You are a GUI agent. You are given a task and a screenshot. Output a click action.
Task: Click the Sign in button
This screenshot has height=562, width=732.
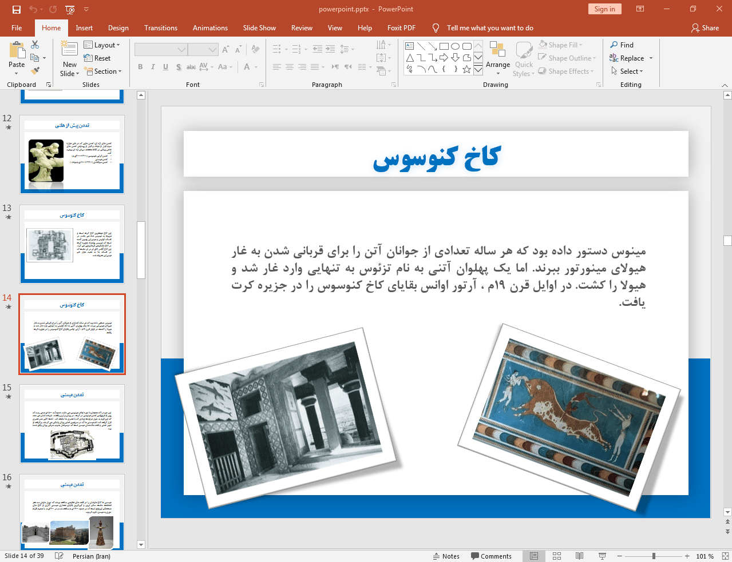pyautogui.click(x=604, y=9)
